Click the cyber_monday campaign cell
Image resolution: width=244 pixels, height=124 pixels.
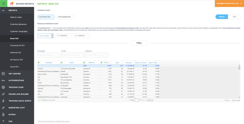pos(49,74)
